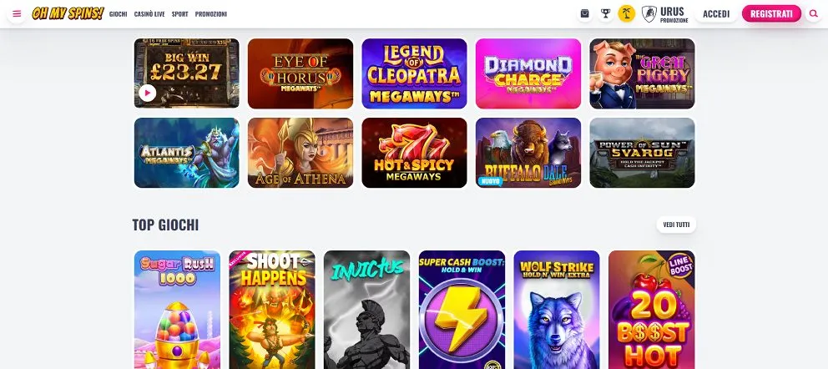Open the shop bag icon
828x369 pixels.
click(584, 13)
